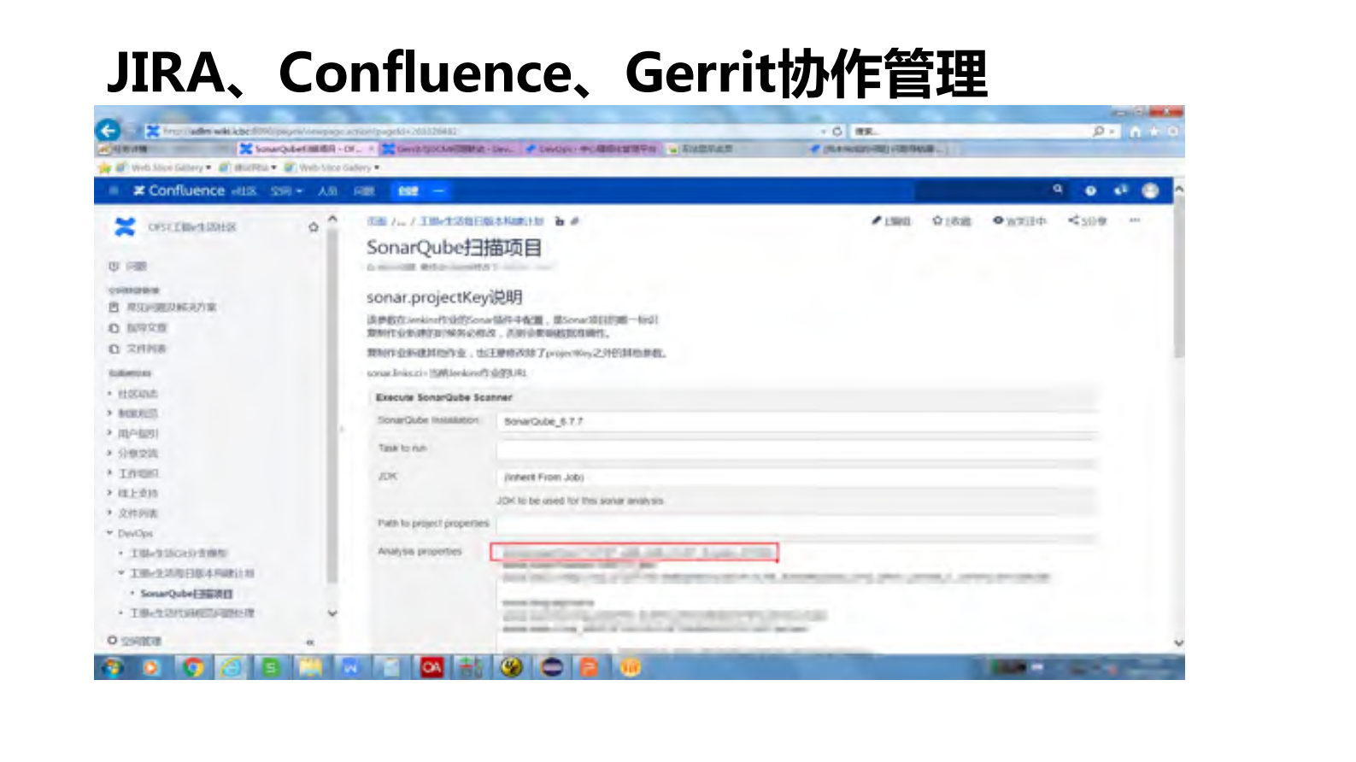This screenshot has height=762, width=1356.
Task: Expand the 文件列表 page tree node
Action: click(x=109, y=513)
